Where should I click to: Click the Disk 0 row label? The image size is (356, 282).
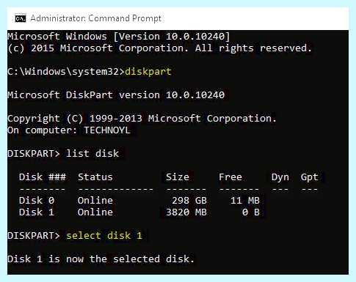(x=37, y=201)
